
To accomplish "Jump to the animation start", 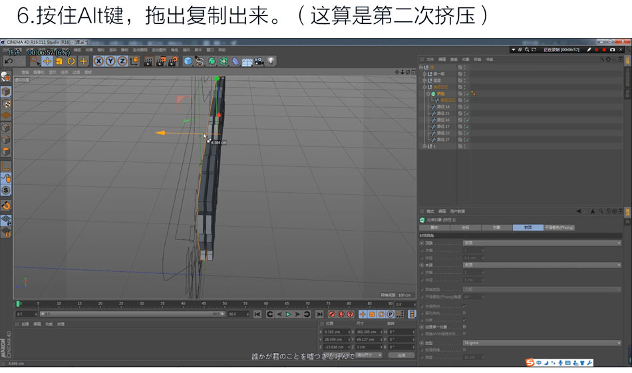I will click(257, 314).
